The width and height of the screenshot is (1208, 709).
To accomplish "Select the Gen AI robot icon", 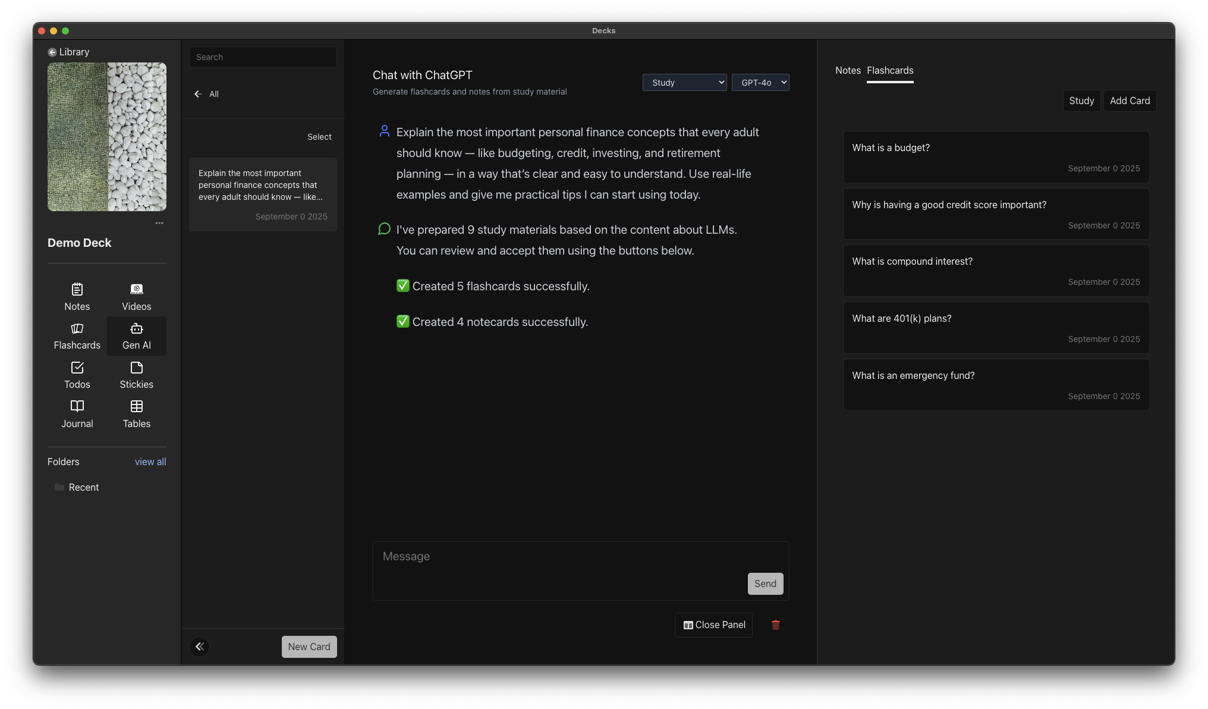I will coord(137,329).
